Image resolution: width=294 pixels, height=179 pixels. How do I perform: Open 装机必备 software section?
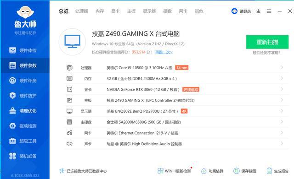23,156
